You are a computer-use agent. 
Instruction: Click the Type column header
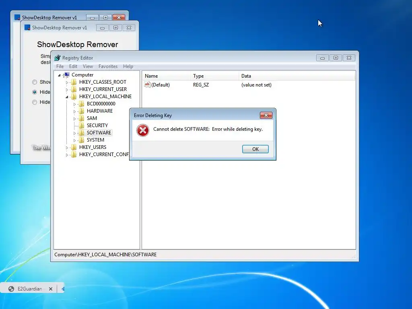(x=215, y=76)
